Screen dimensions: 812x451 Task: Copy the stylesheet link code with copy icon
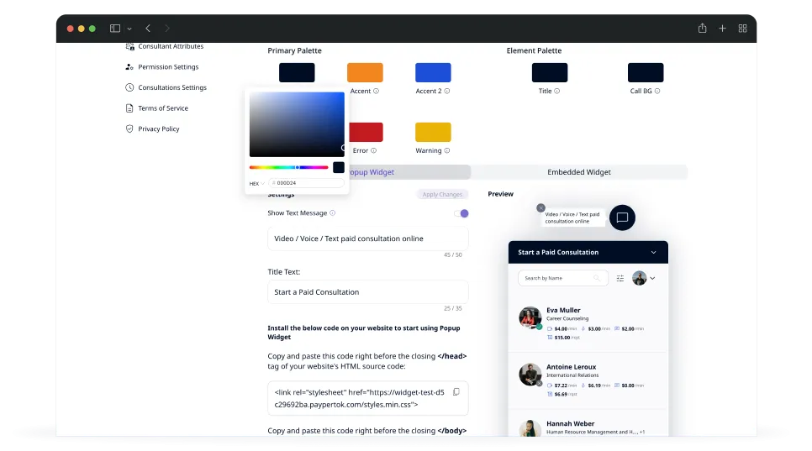click(456, 392)
